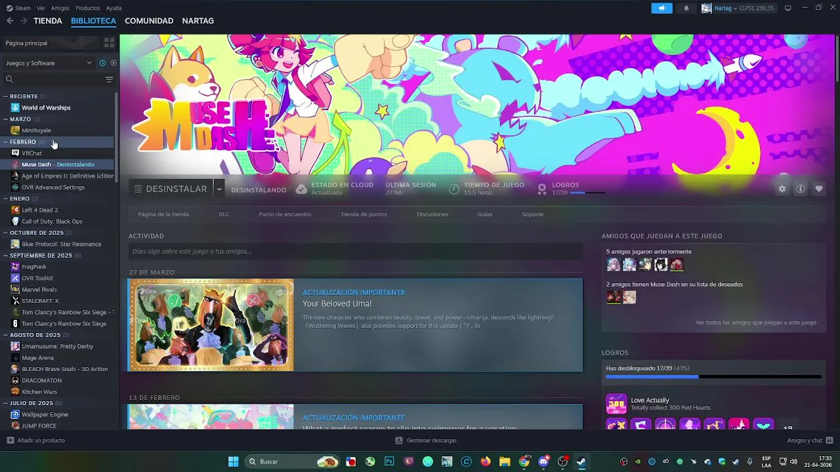Click the activity comment input field
This screenshot has width=840, height=472.
click(x=356, y=251)
